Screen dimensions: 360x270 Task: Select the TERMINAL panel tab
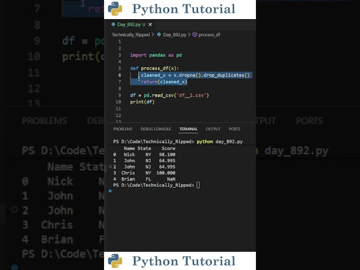[x=188, y=129]
